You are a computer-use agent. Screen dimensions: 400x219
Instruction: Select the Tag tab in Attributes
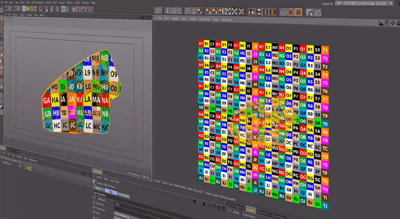pyautogui.click(x=111, y=192)
